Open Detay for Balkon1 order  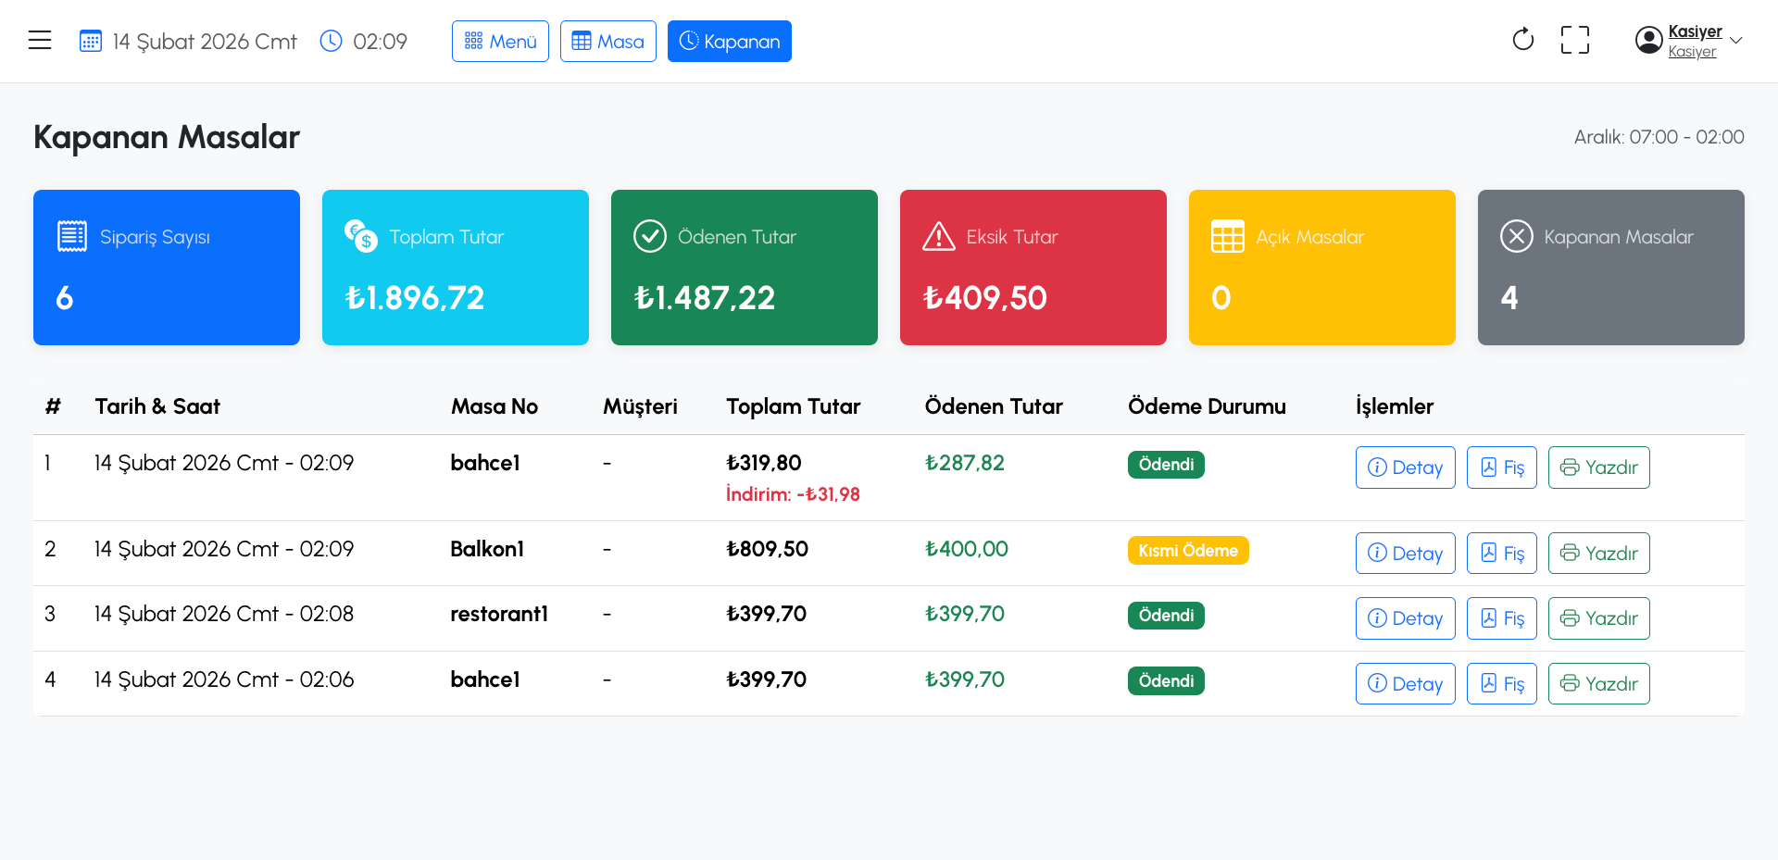(1405, 554)
